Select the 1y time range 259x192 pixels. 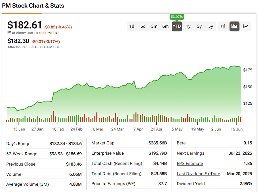tap(188, 26)
